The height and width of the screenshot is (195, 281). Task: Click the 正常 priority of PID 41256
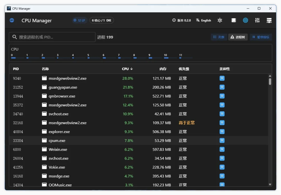coord(183,167)
